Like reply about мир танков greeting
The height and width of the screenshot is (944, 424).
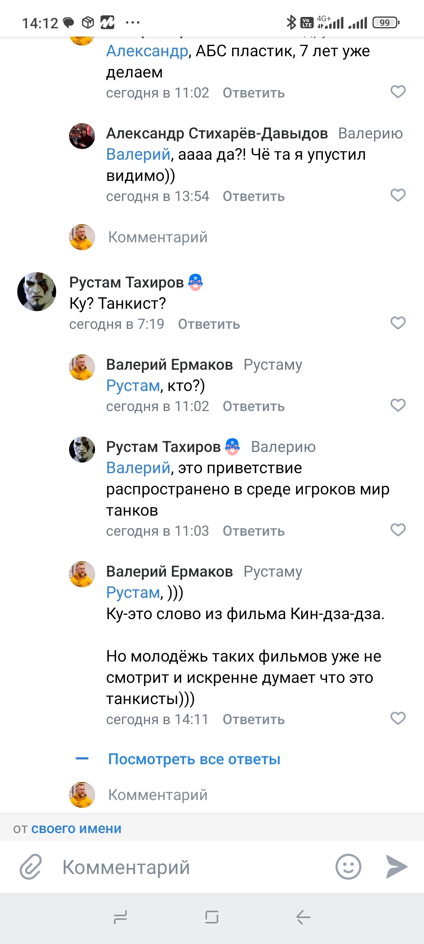coord(398,530)
